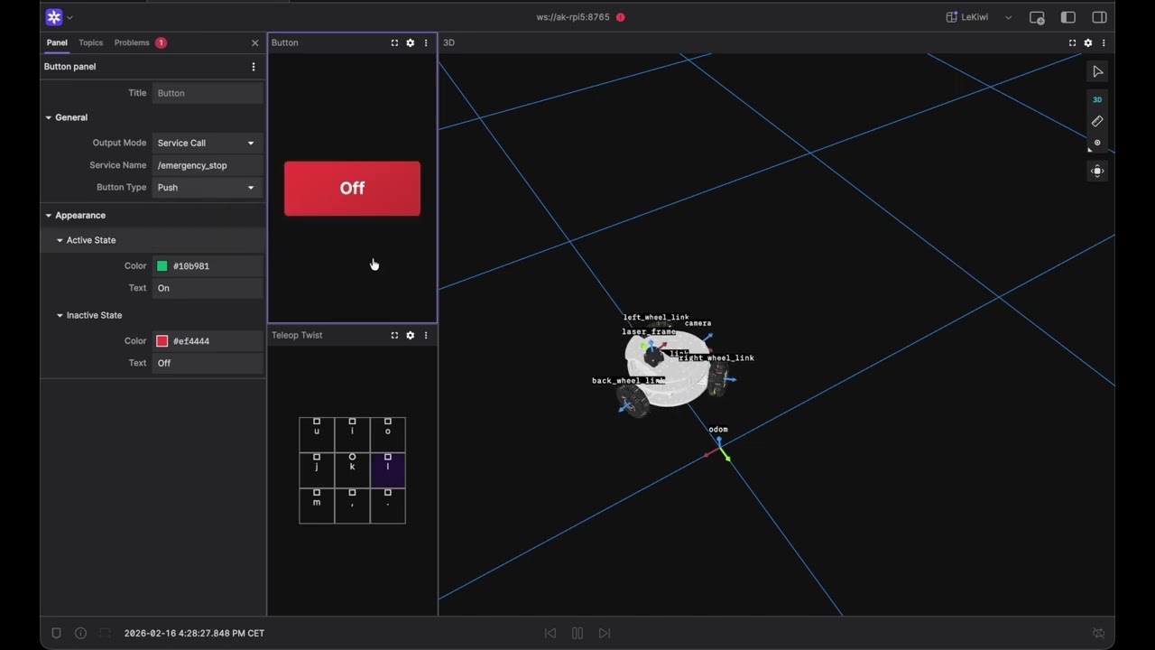Click the red Off emergency stop button

352,189
